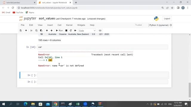Restart kernel and run all fast-forward icon
This screenshot has width=191, height=107.
click(75, 31)
